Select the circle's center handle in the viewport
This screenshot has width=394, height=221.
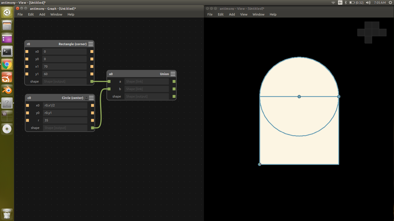(299, 97)
